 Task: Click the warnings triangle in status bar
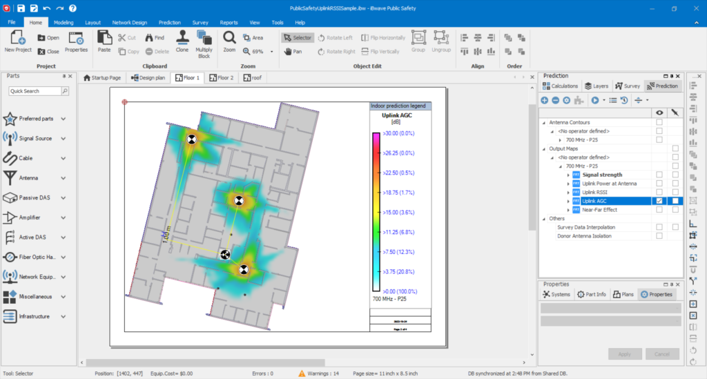pyautogui.click(x=302, y=373)
